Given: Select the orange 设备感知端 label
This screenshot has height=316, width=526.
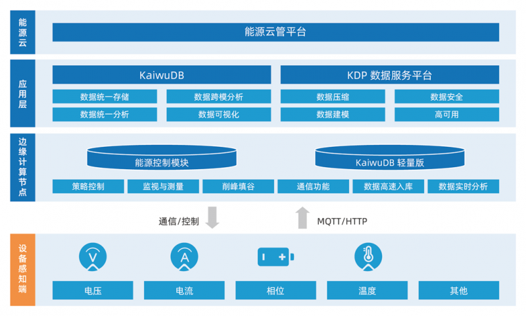Looking at the screenshot, I should [22, 270].
